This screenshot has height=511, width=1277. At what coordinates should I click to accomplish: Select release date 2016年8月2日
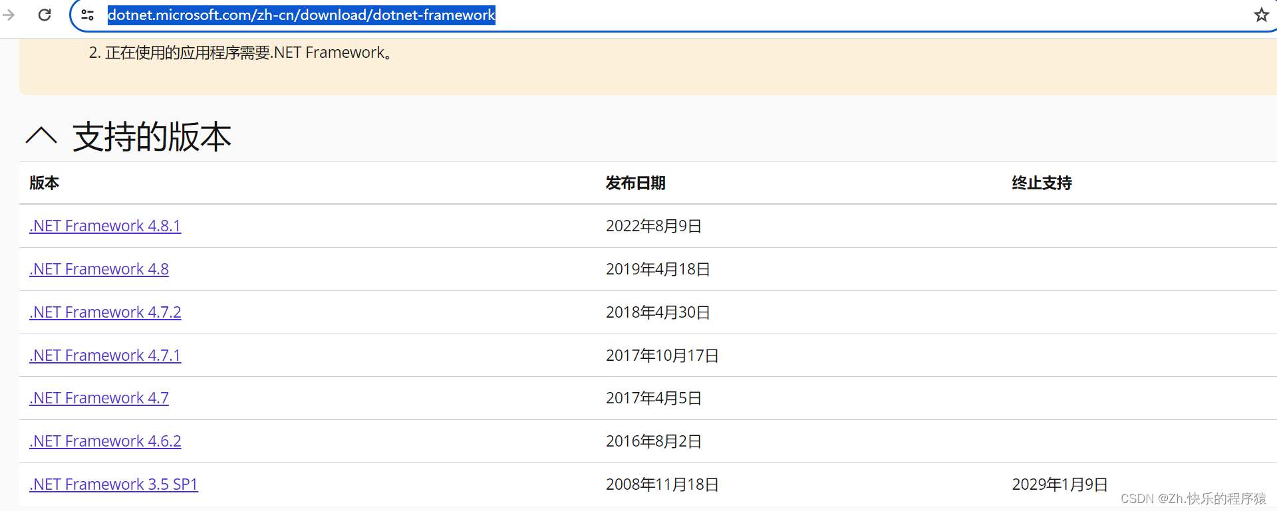click(654, 441)
